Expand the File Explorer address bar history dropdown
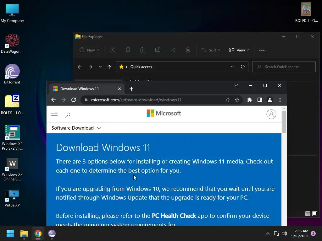The height and width of the screenshot is (241, 322). 232,67
